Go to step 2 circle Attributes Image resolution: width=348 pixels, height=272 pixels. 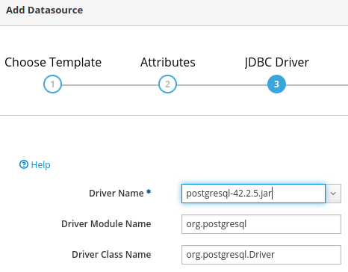pyautogui.click(x=167, y=84)
